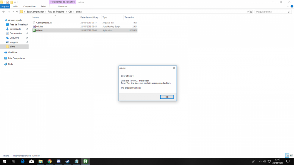Image resolution: width=294 pixels, height=165 pixels.
Task: Sort by Data de modificação column
Action: [x=90, y=17]
